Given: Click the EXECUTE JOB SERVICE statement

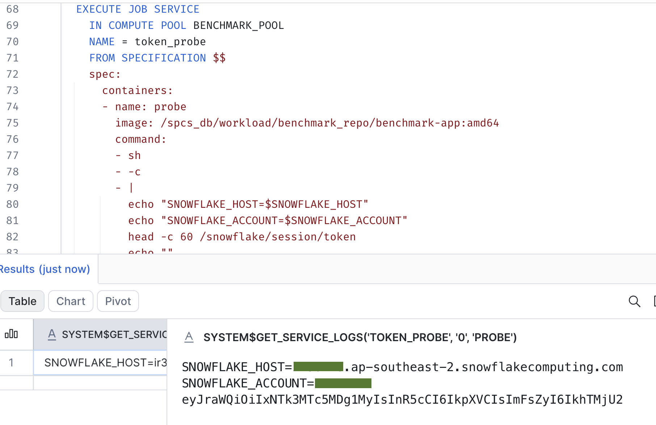Looking at the screenshot, I should [138, 9].
